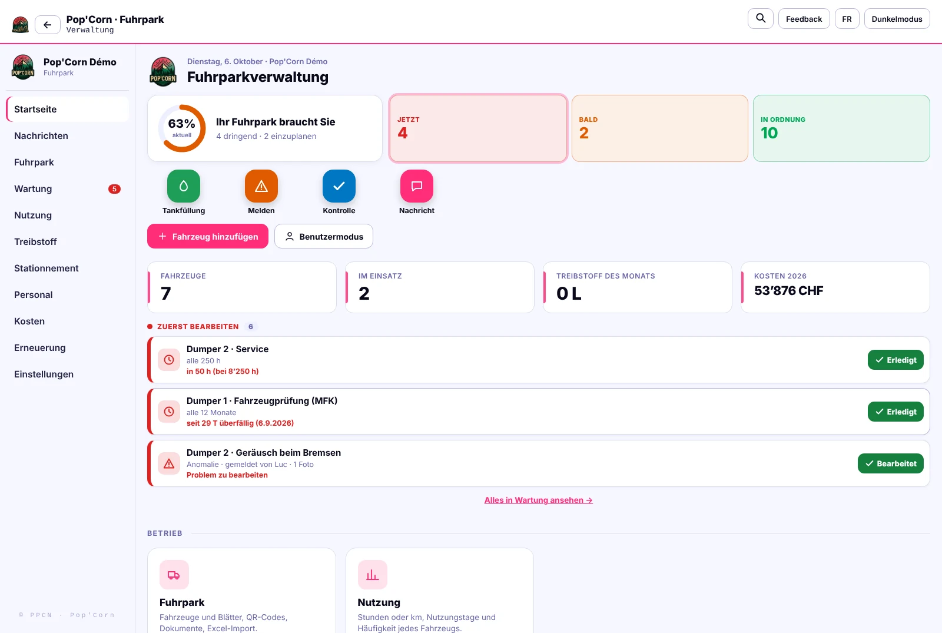942x633 pixels.
Task: Click the Tankfüllung droplet icon
Action: coord(184,186)
